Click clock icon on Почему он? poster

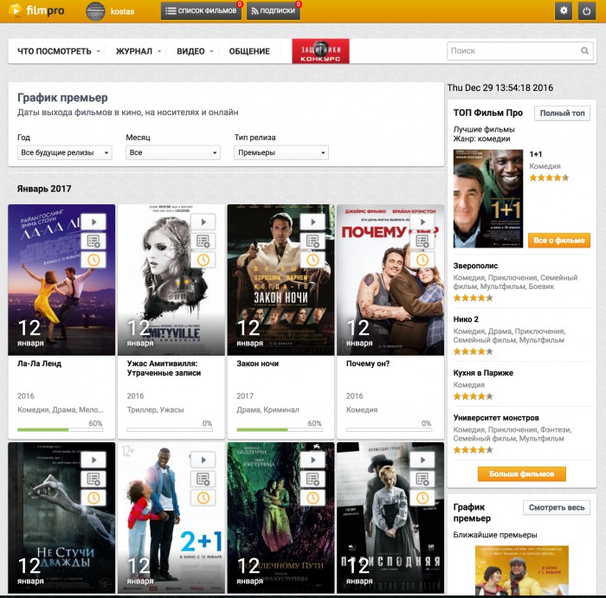click(x=422, y=260)
